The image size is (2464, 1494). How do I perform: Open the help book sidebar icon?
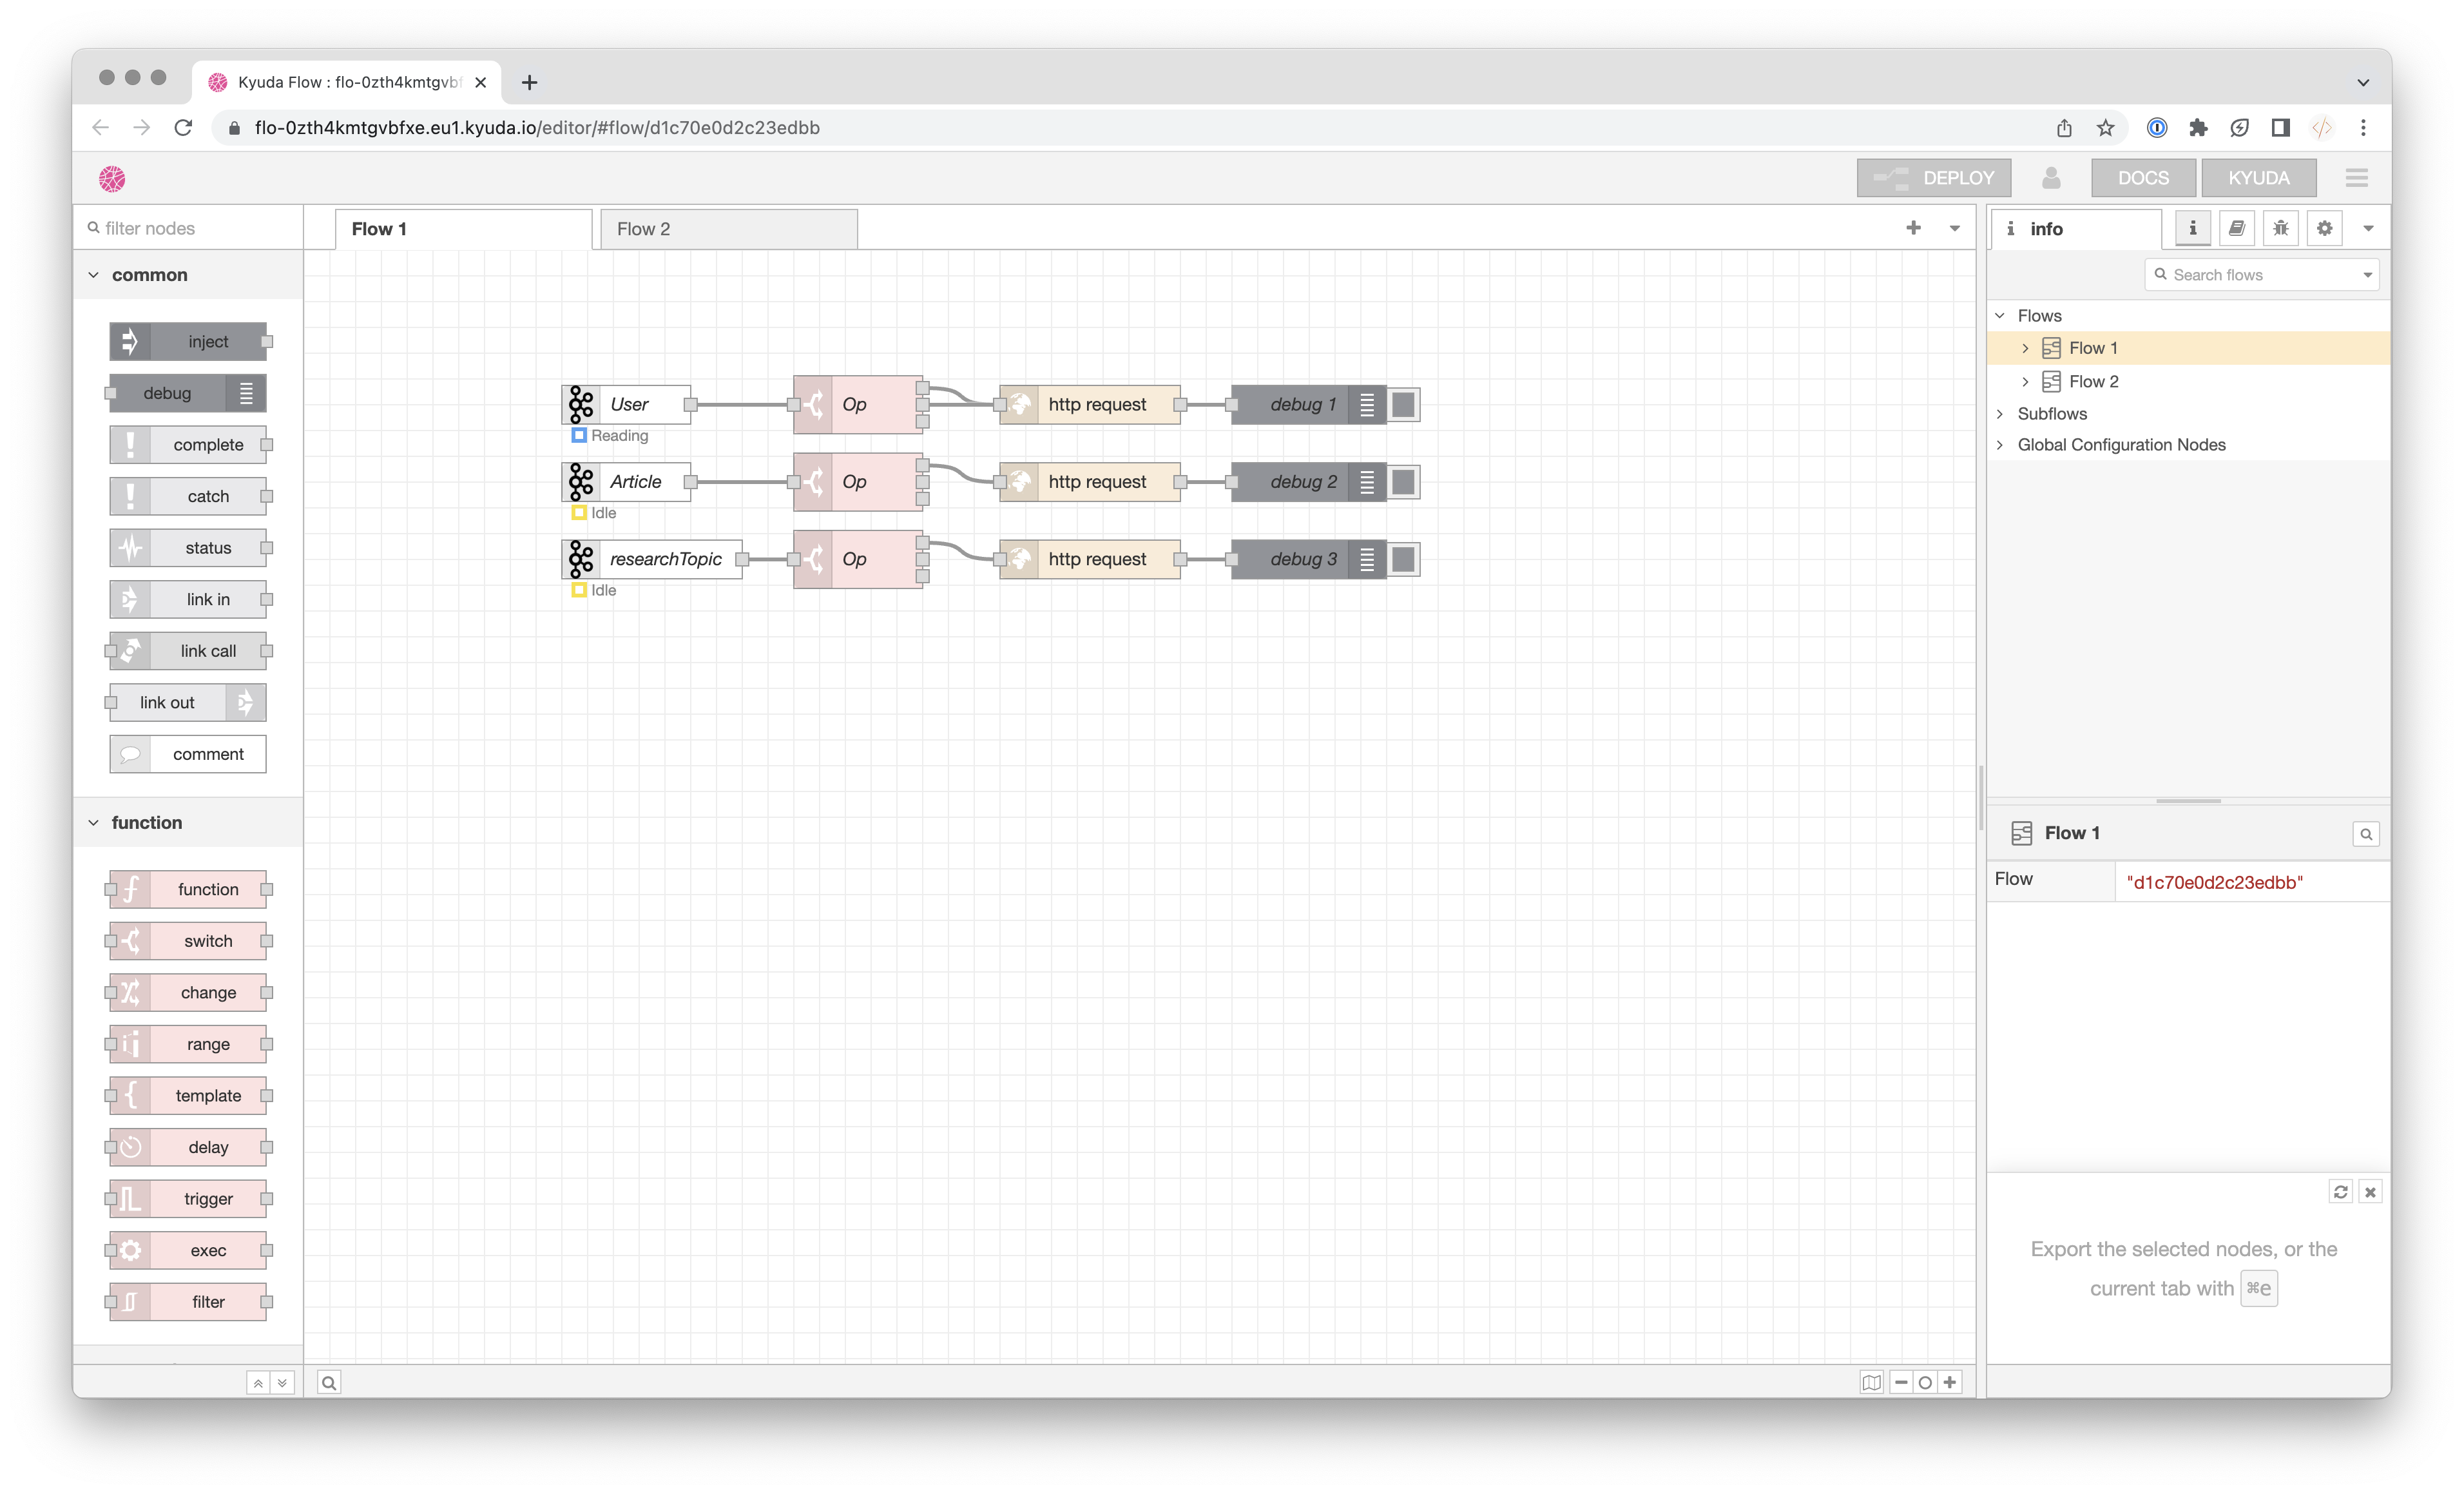click(x=2236, y=228)
